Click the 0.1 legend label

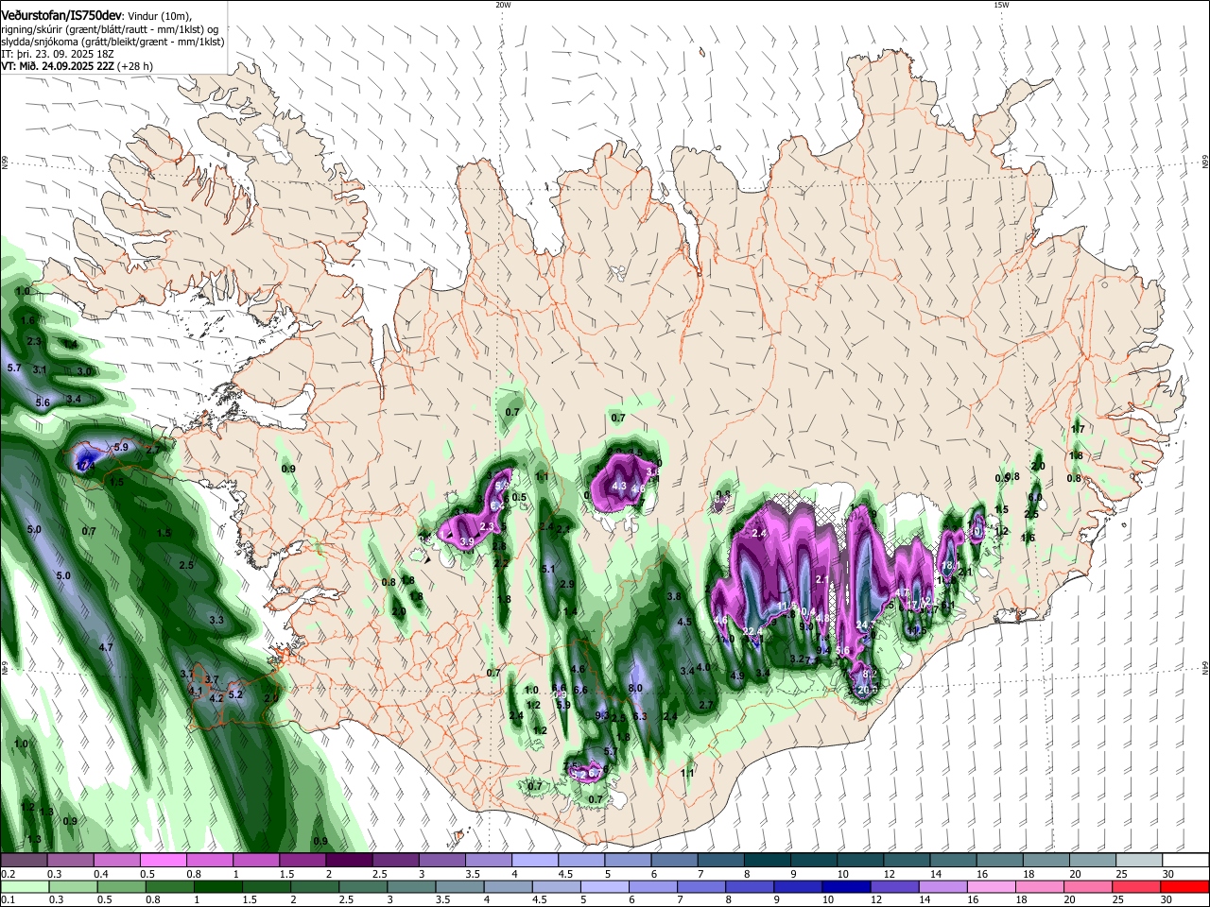(9, 900)
